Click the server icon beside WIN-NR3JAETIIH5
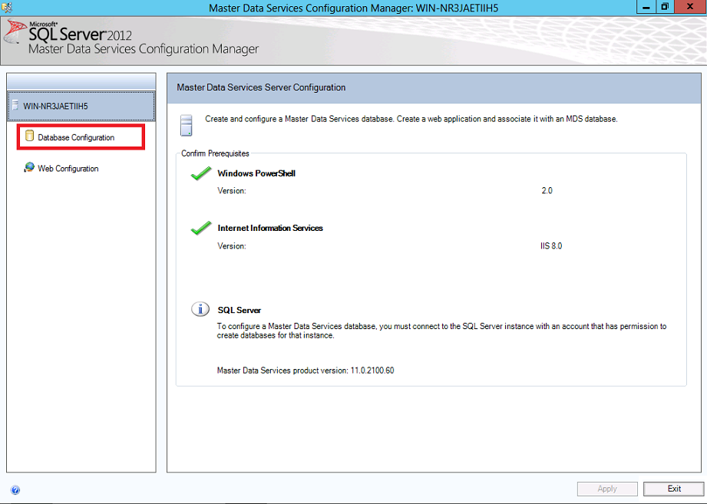Image resolution: width=707 pixels, height=504 pixels. pos(15,105)
